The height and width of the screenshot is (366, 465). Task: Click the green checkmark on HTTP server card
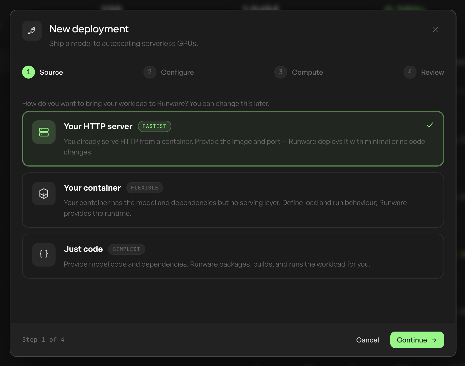pos(430,125)
